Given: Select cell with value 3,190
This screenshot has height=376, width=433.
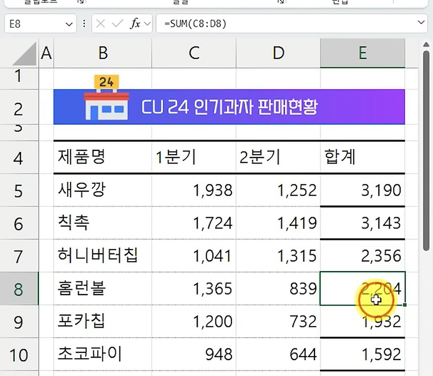Looking at the screenshot, I should 362,190.
